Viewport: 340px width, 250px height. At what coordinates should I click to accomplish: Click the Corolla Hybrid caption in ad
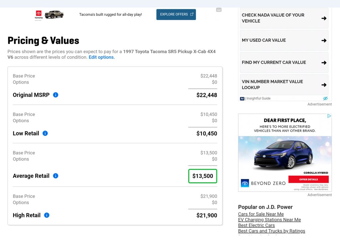click(316, 173)
